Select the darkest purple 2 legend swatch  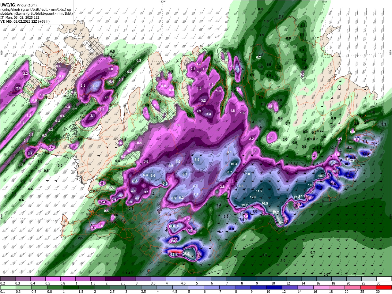click(113, 279)
